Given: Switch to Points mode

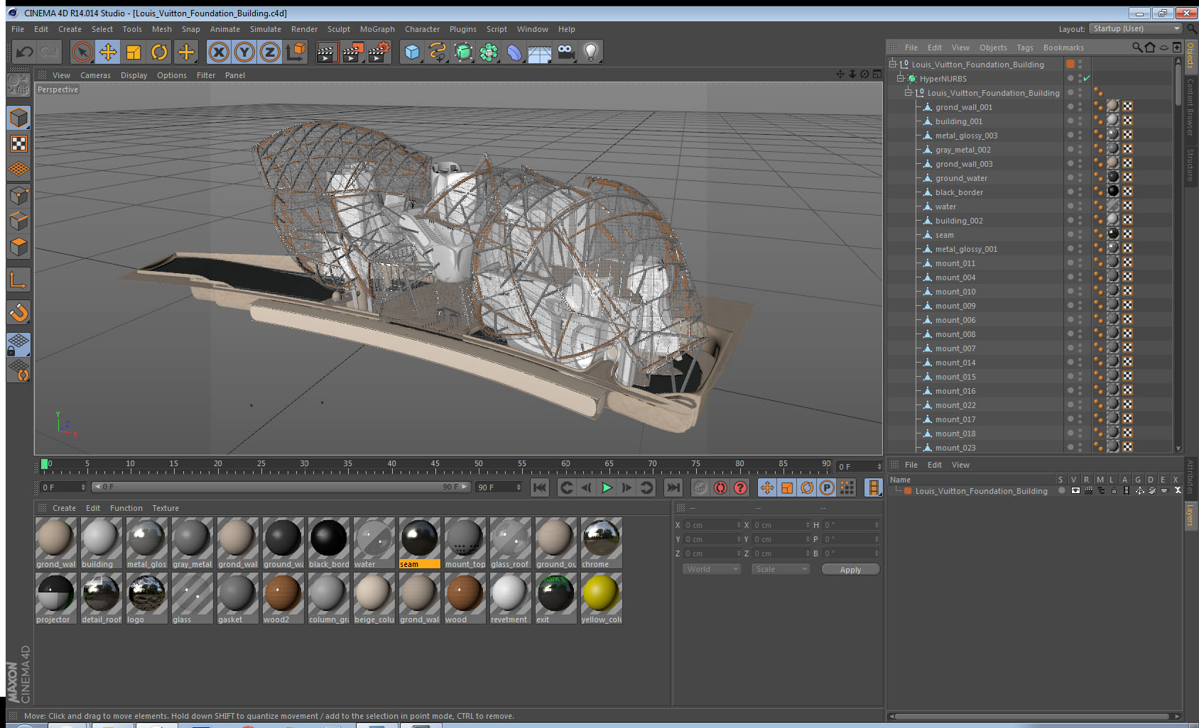Looking at the screenshot, I should click(18, 195).
